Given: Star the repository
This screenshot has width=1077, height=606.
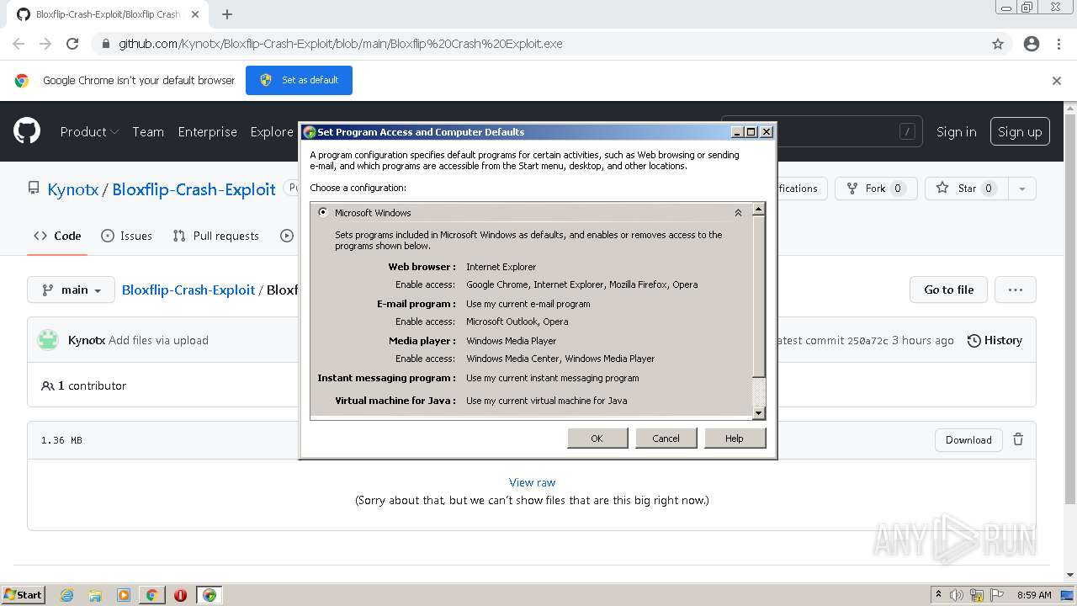Looking at the screenshot, I should [966, 189].
